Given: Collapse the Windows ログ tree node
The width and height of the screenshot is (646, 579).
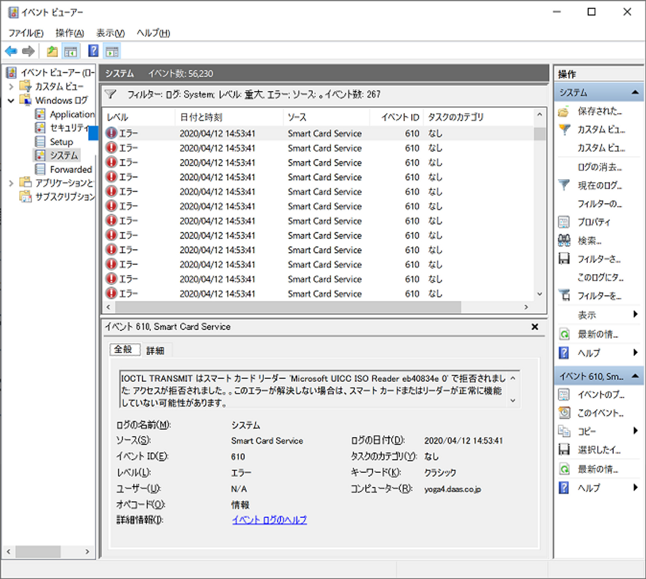Looking at the screenshot, I should (11, 101).
